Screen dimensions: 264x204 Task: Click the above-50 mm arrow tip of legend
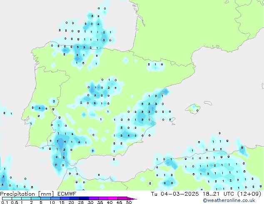132,199
